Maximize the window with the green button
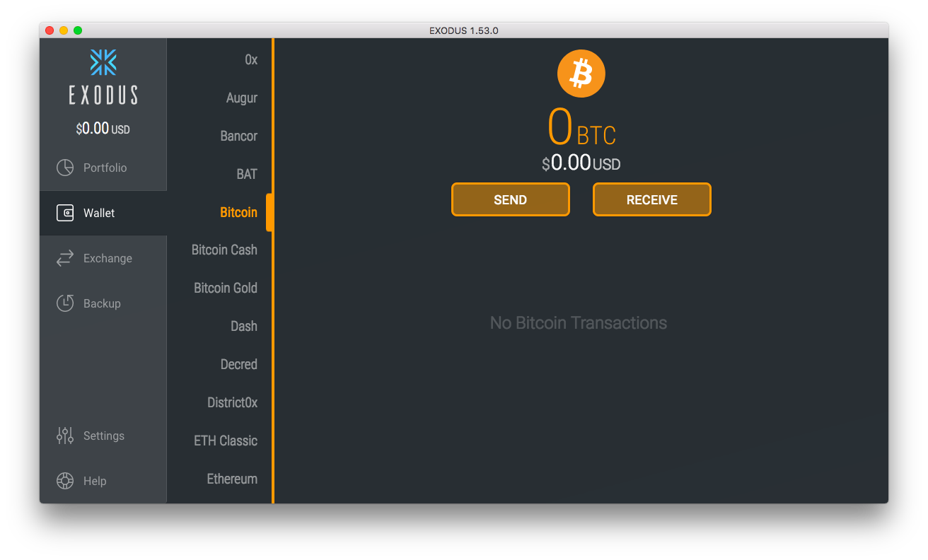This screenshot has height=560, width=928. pyautogui.click(x=78, y=30)
